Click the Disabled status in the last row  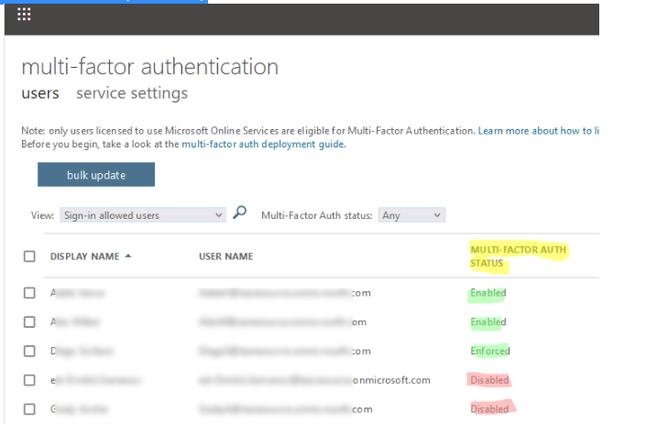point(489,409)
